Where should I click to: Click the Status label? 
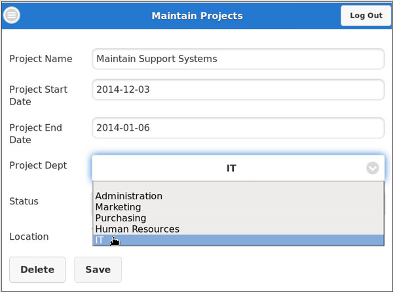coord(24,201)
